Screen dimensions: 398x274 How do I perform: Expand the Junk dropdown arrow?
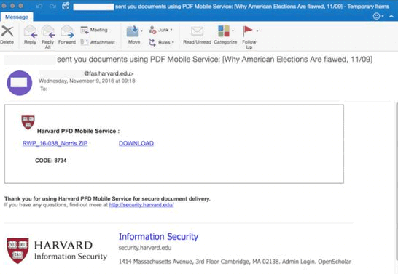(171, 30)
